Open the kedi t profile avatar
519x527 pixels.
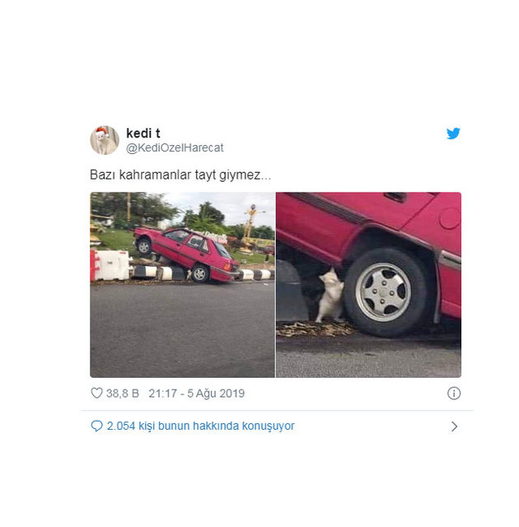point(105,140)
